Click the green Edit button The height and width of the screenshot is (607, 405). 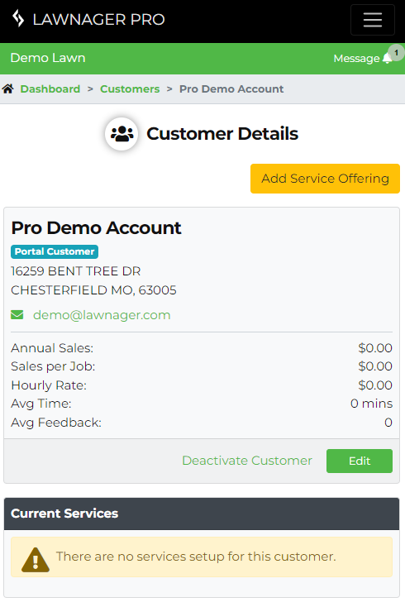click(360, 461)
